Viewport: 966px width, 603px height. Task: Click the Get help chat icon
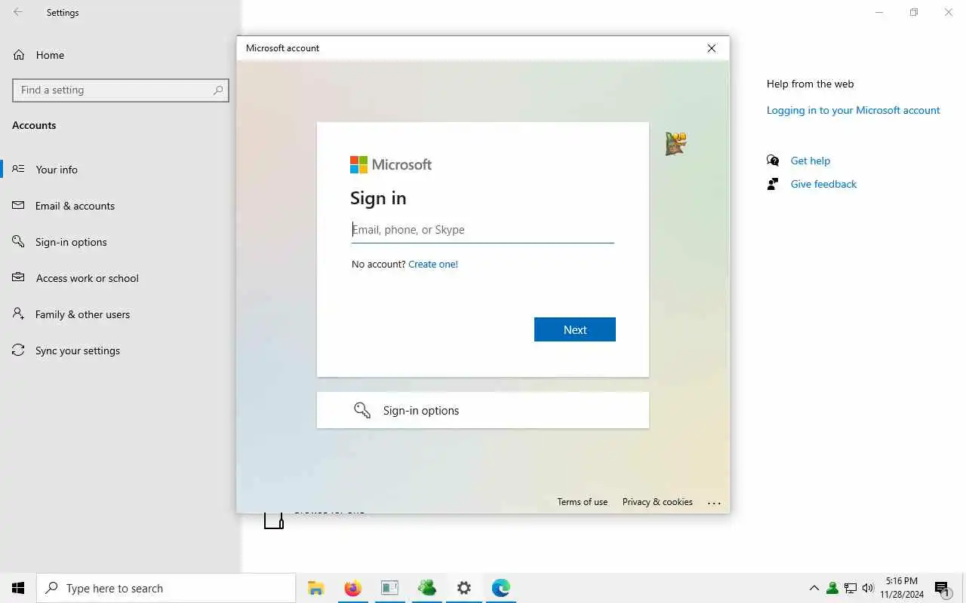(773, 161)
